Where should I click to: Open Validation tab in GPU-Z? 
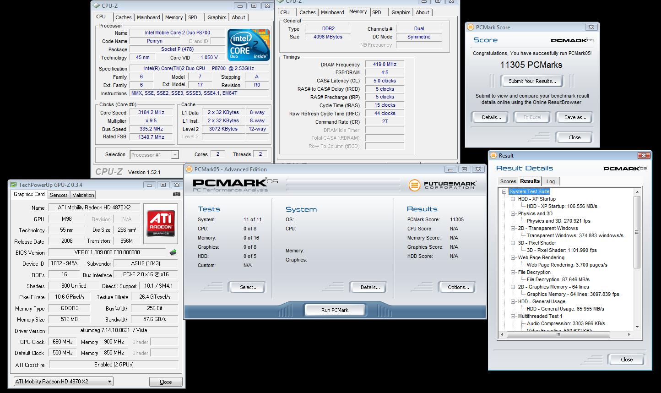(83, 195)
